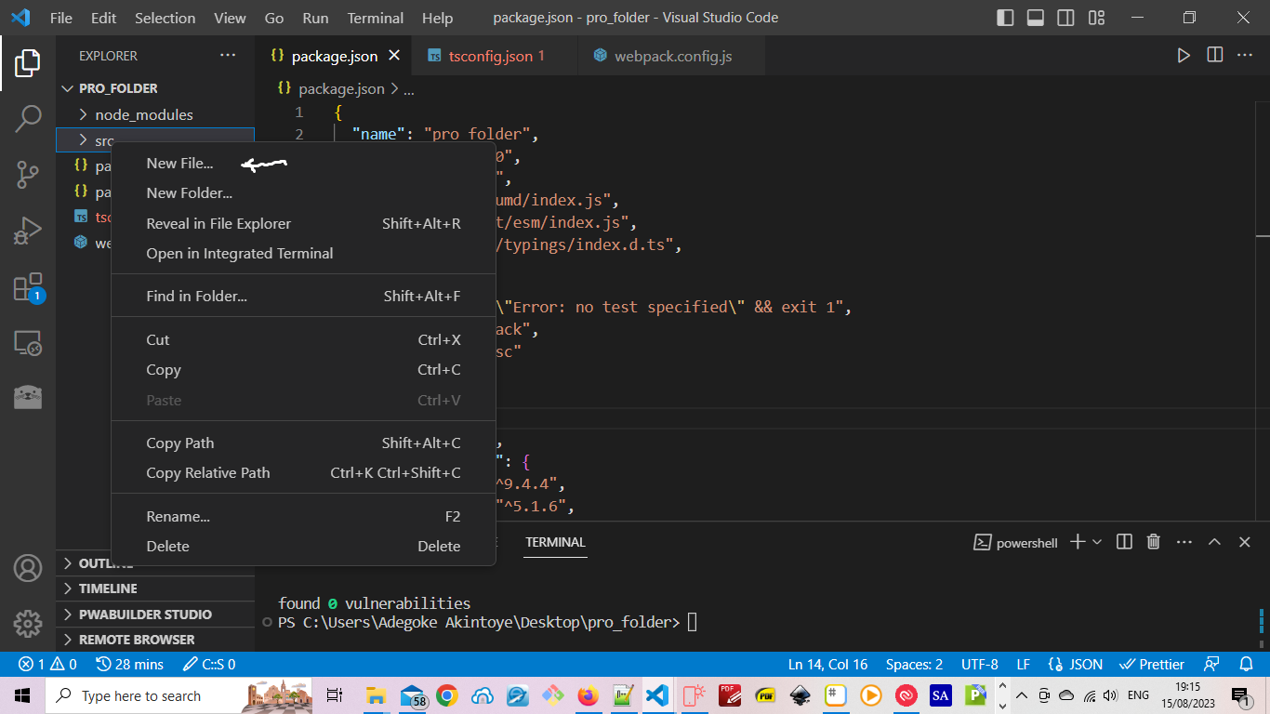This screenshot has width=1270, height=714.
Task: Split the editor right
Action: click(1214, 56)
